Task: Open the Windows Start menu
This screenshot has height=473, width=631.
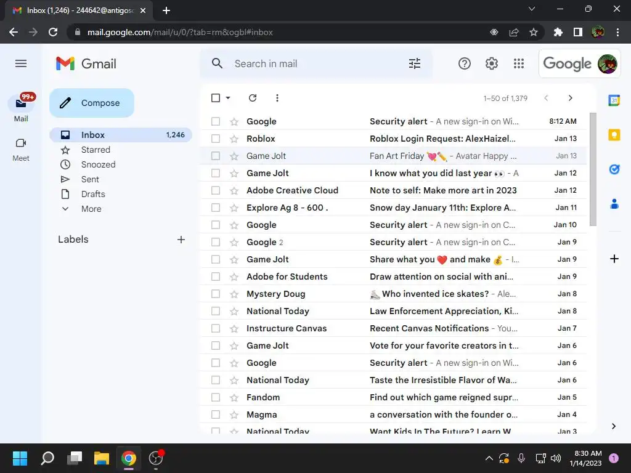Action: [20, 458]
